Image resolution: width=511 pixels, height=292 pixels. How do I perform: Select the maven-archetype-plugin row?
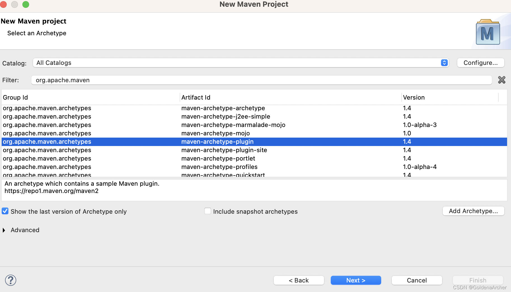tap(254, 142)
